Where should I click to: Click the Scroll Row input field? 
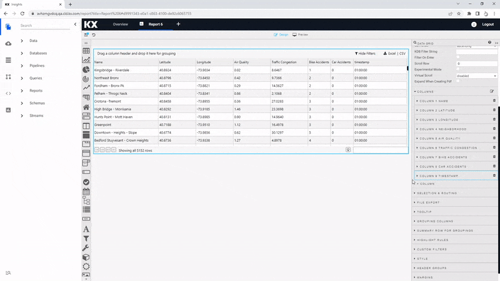click(x=476, y=64)
